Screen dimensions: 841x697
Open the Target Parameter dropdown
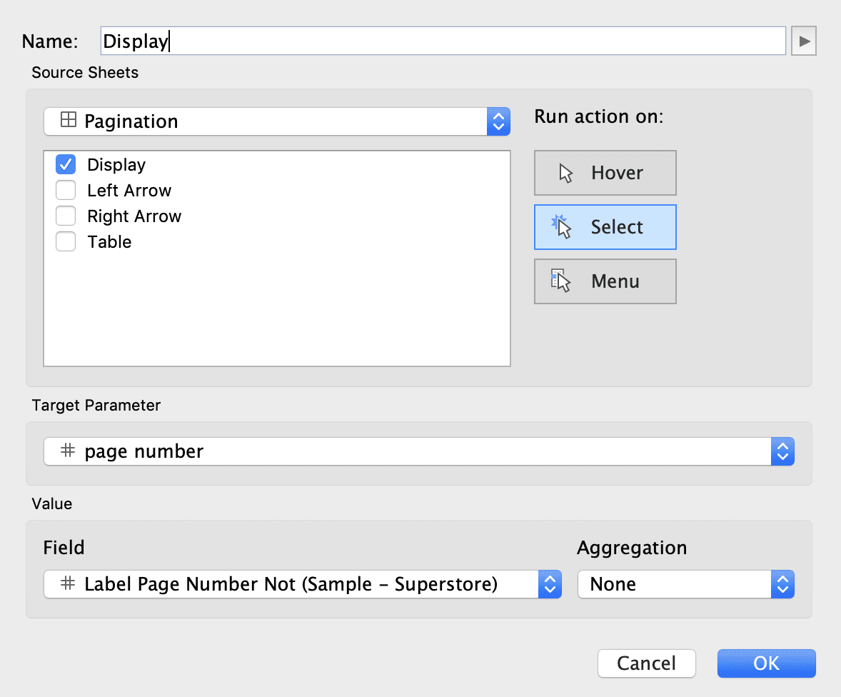782,451
